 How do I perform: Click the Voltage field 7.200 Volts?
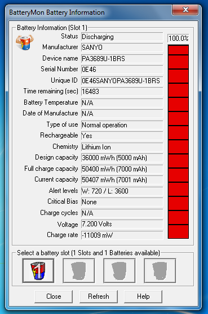(x=122, y=224)
